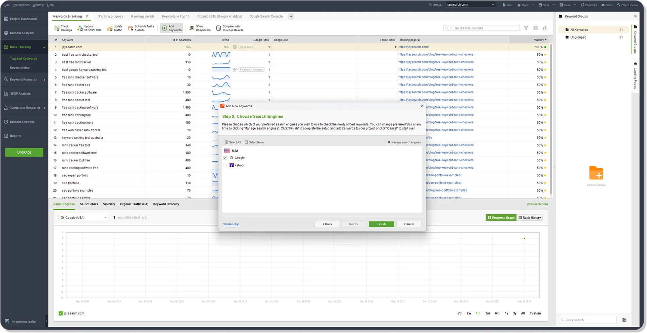The image size is (647, 333).
Task: Open the Save dropdown arrow
Action: click(x=553, y=5)
